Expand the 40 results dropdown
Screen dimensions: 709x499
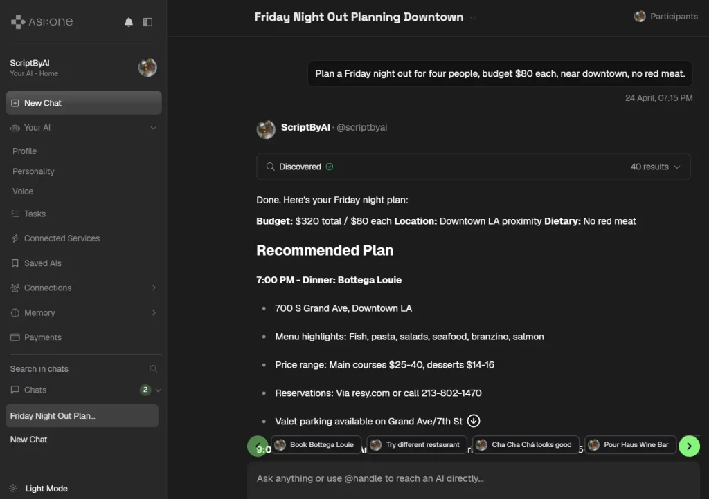pos(655,167)
